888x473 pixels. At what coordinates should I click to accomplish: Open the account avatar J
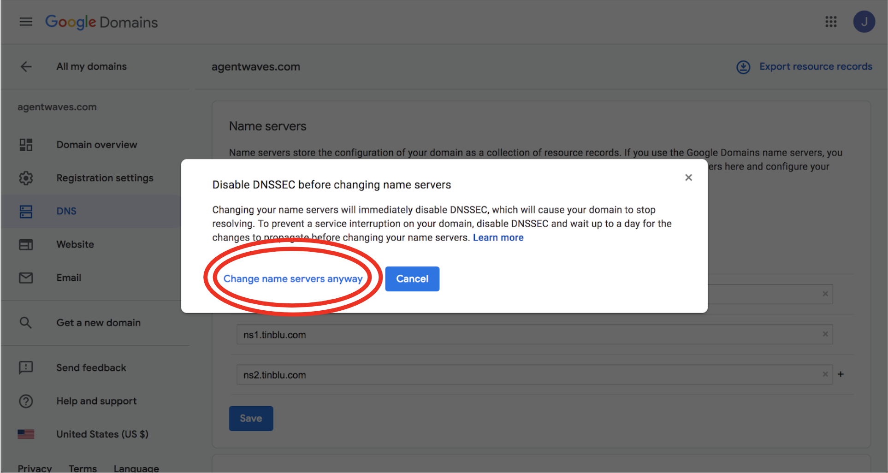pyautogui.click(x=864, y=22)
